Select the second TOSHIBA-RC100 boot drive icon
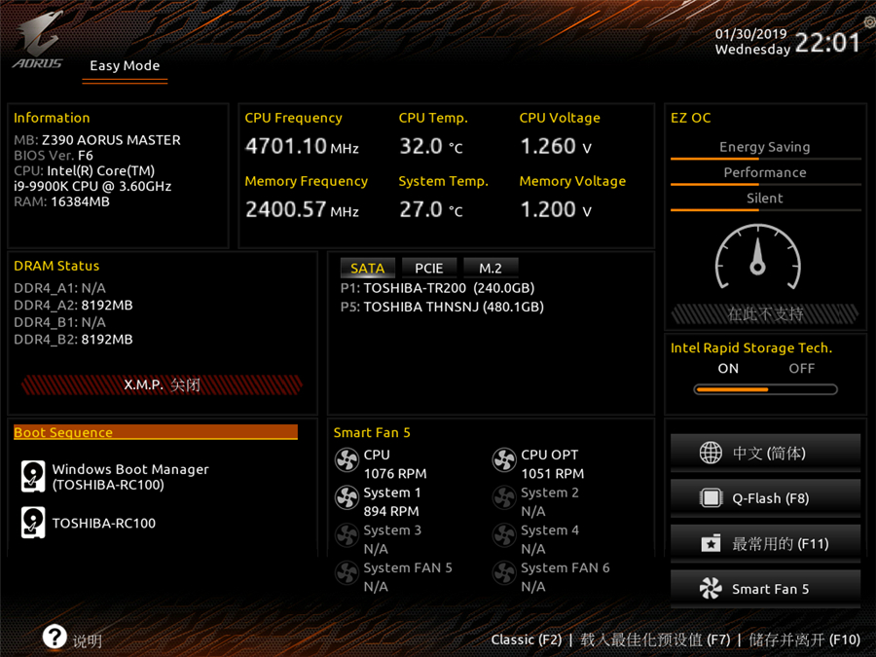 pos(33,523)
